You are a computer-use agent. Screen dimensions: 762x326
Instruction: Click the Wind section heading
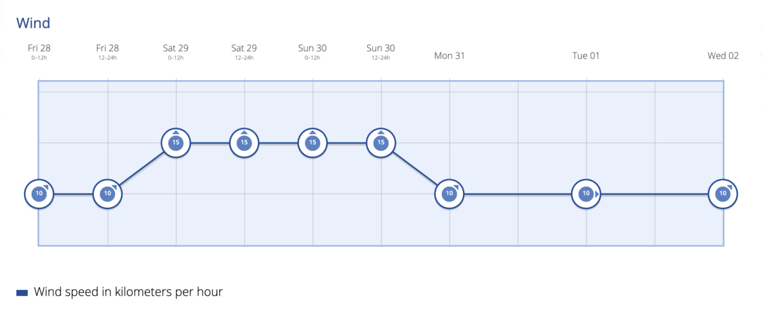pyautogui.click(x=33, y=24)
